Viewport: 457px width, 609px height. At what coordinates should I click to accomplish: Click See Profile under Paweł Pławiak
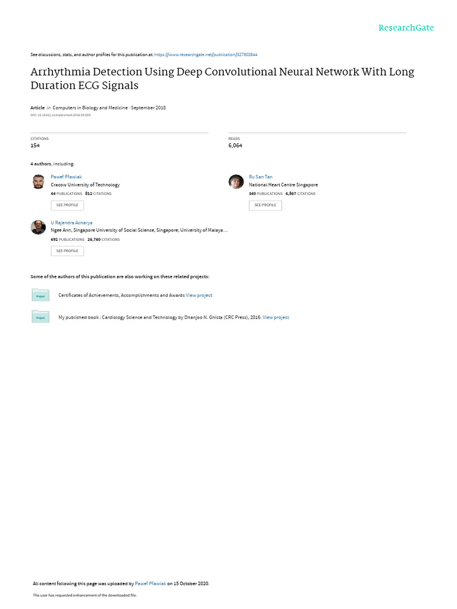pyautogui.click(x=67, y=205)
